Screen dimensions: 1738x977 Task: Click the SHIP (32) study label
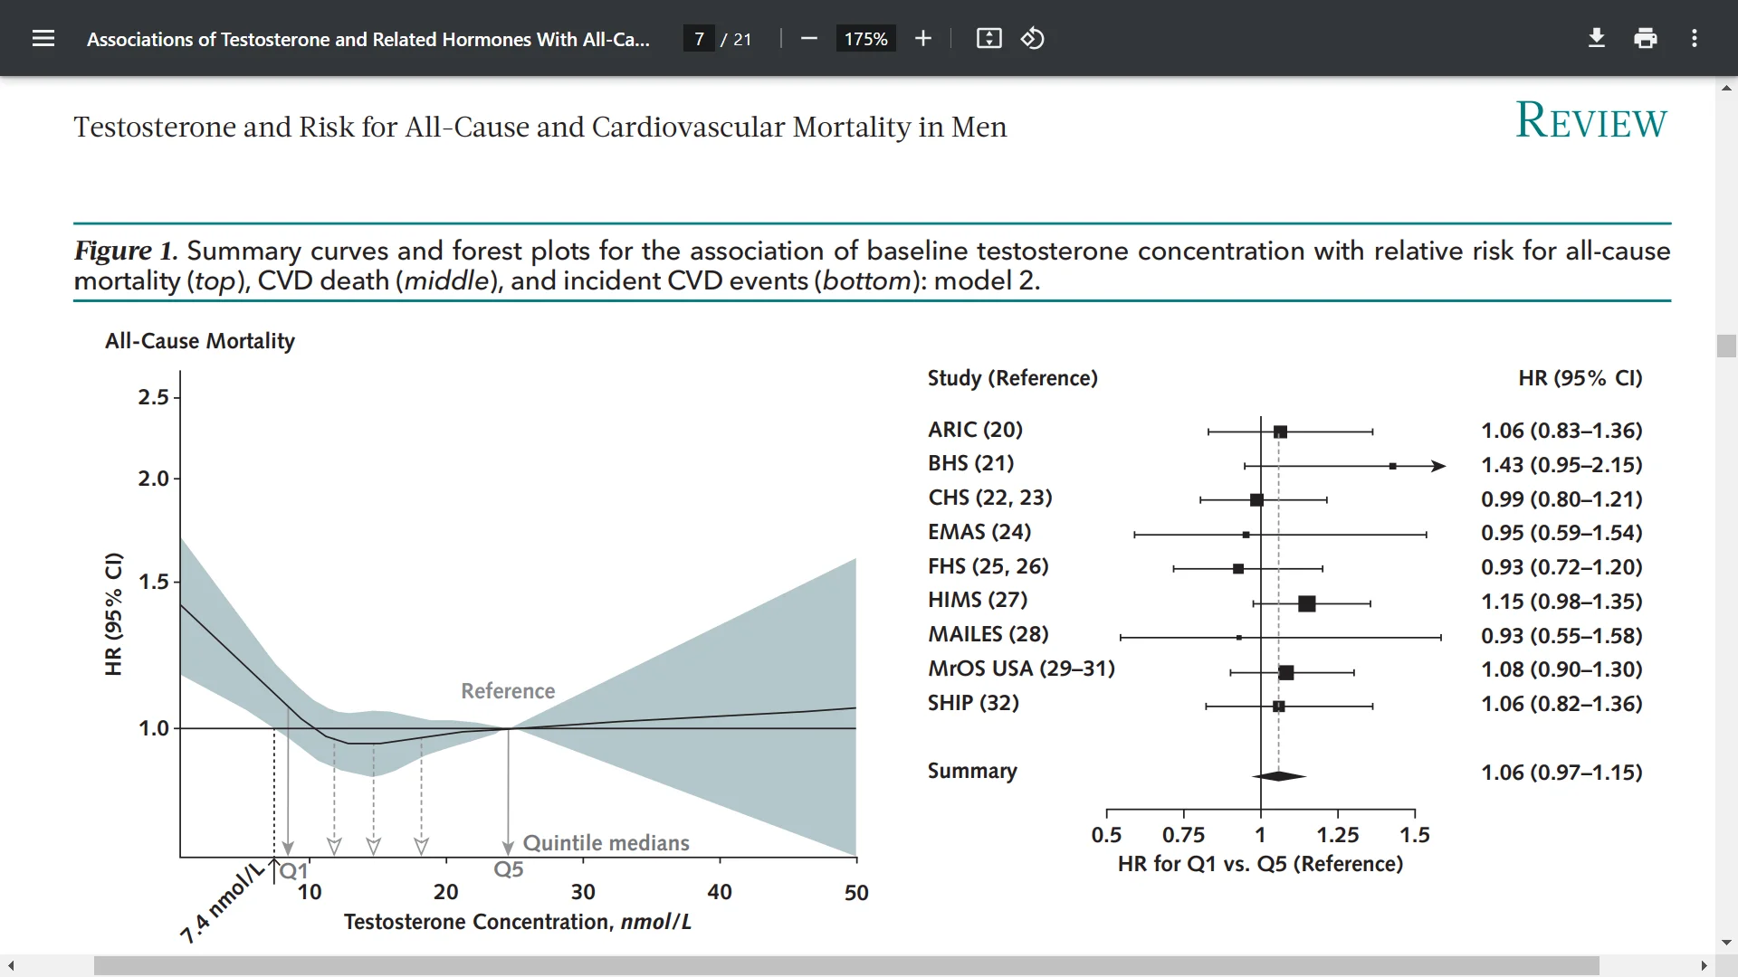[973, 703]
